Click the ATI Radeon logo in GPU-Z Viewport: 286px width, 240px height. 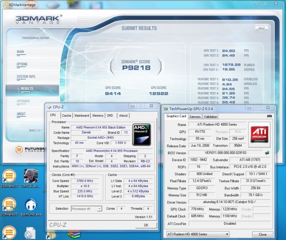click(x=260, y=135)
